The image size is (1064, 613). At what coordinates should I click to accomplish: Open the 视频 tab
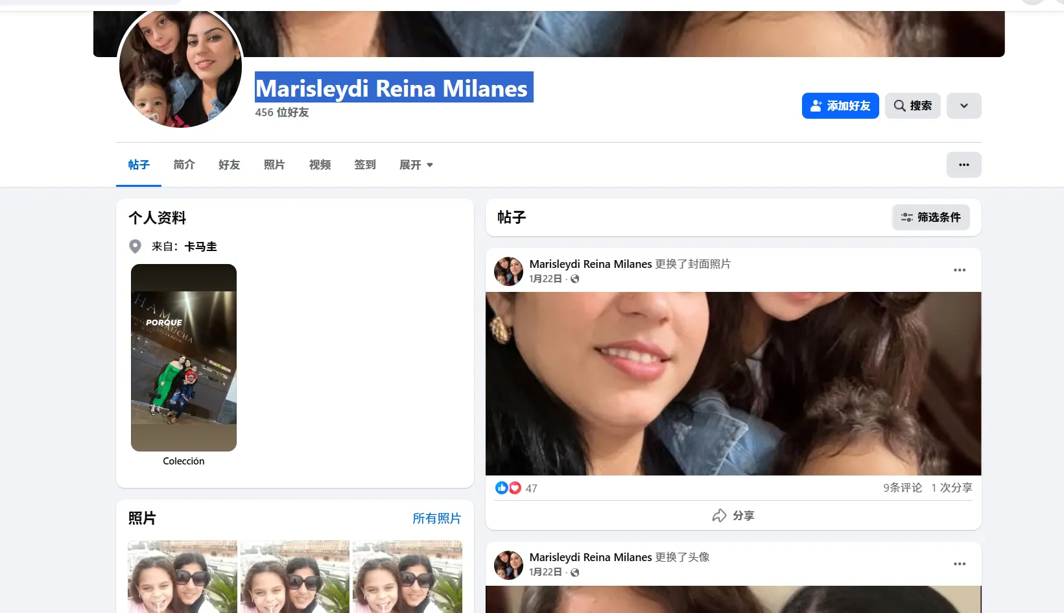[320, 165]
